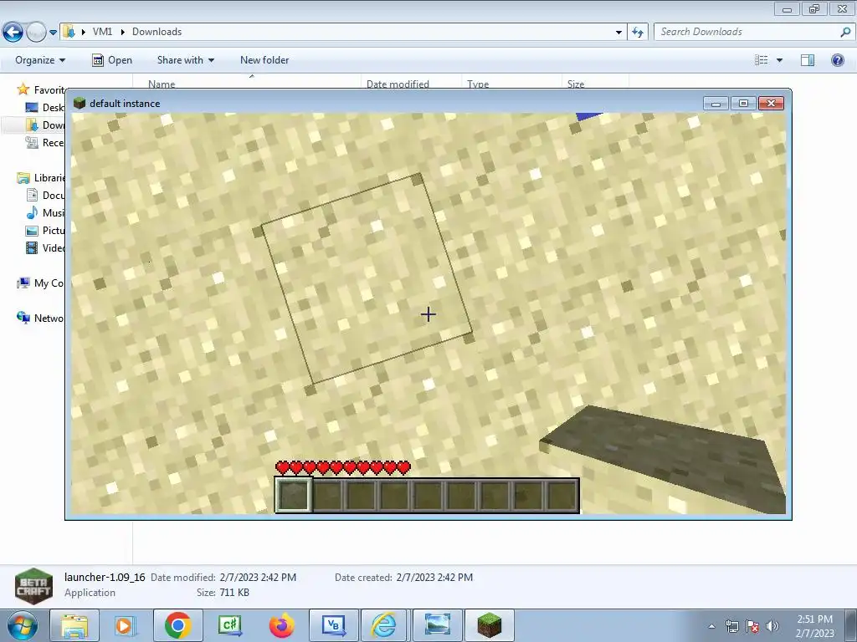
Task: Open Videos library in navigation pane
Action: pyautogui.click(x=45, y=247)
